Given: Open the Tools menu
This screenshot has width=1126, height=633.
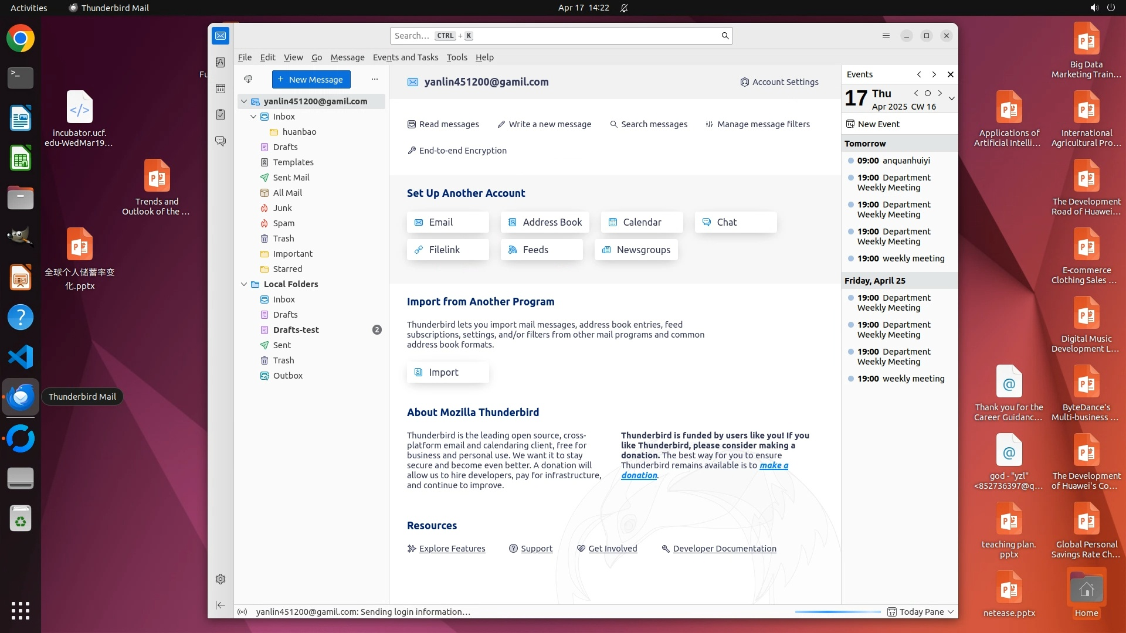Looking at the screenshot, I should (x=456, y=57).
